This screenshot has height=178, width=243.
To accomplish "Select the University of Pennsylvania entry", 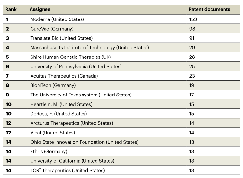I will pyautogui.click(x=76, y=67).
